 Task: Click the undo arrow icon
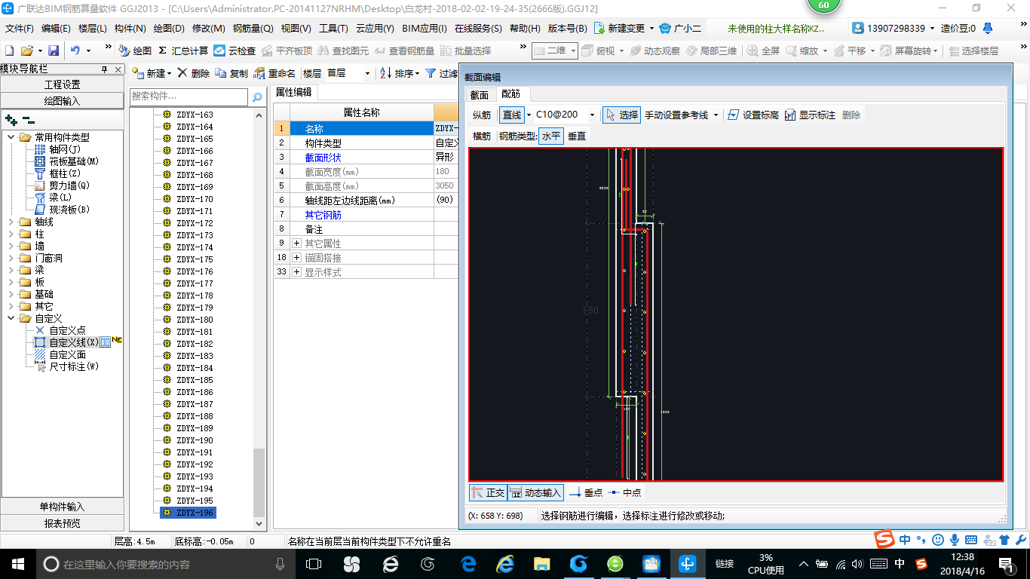75,51
